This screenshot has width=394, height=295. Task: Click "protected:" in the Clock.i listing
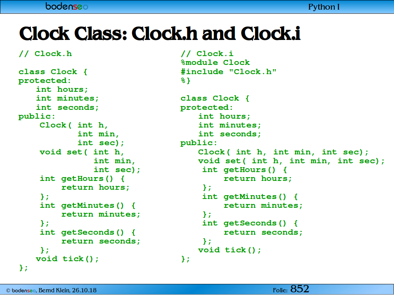click(x=207, y=108)
